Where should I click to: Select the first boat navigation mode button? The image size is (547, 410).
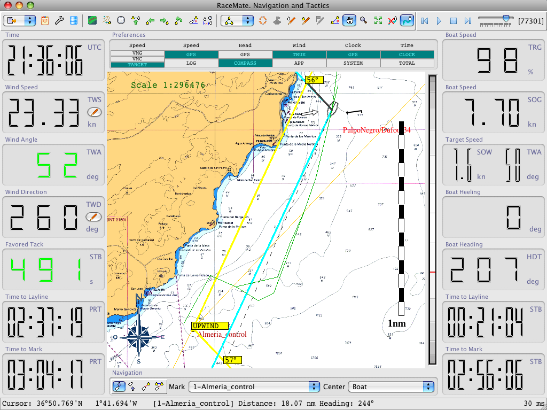click(119, 386)
